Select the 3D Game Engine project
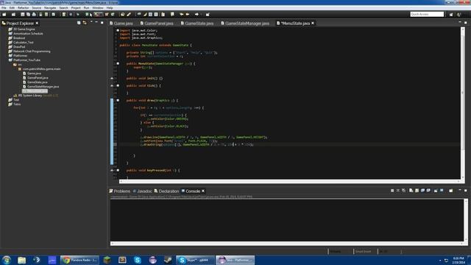 coord(24,29)
